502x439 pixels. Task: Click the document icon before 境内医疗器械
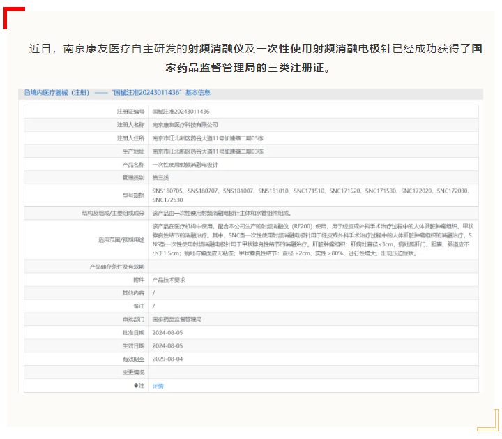pos(27,92)
